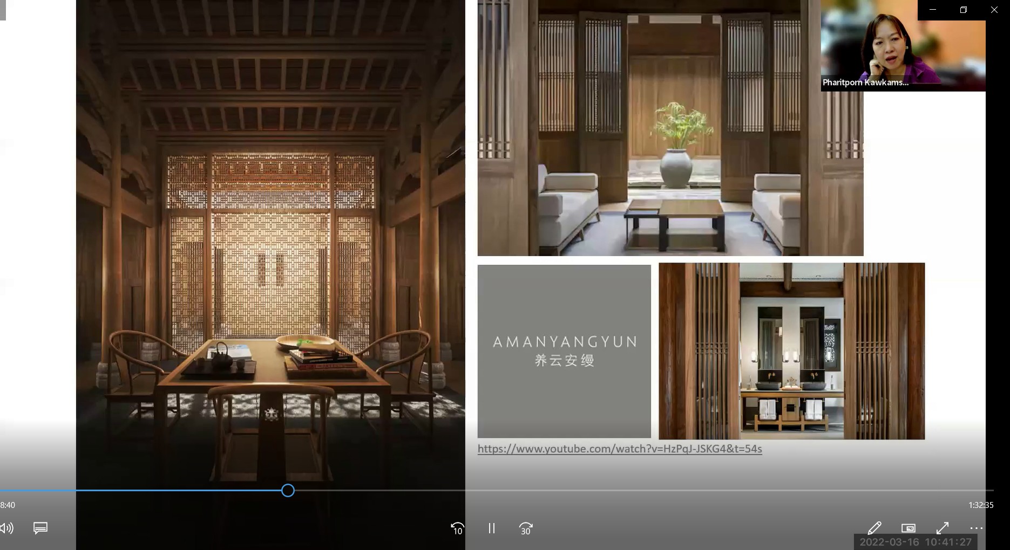The image size is (1010, 550).
Task: Skip back 10 seconds
Action: (457, 528)
